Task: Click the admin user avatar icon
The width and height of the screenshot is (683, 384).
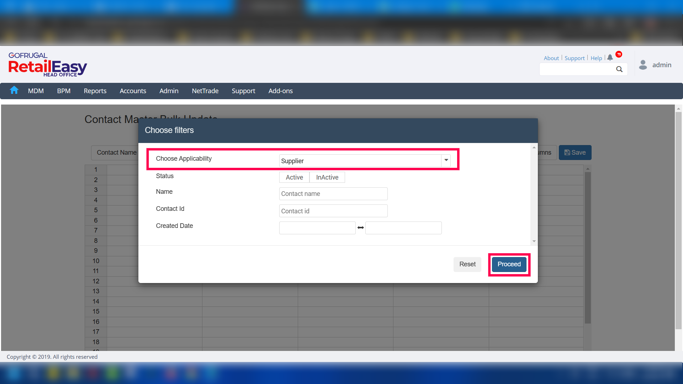Action: tap(643, 65)
